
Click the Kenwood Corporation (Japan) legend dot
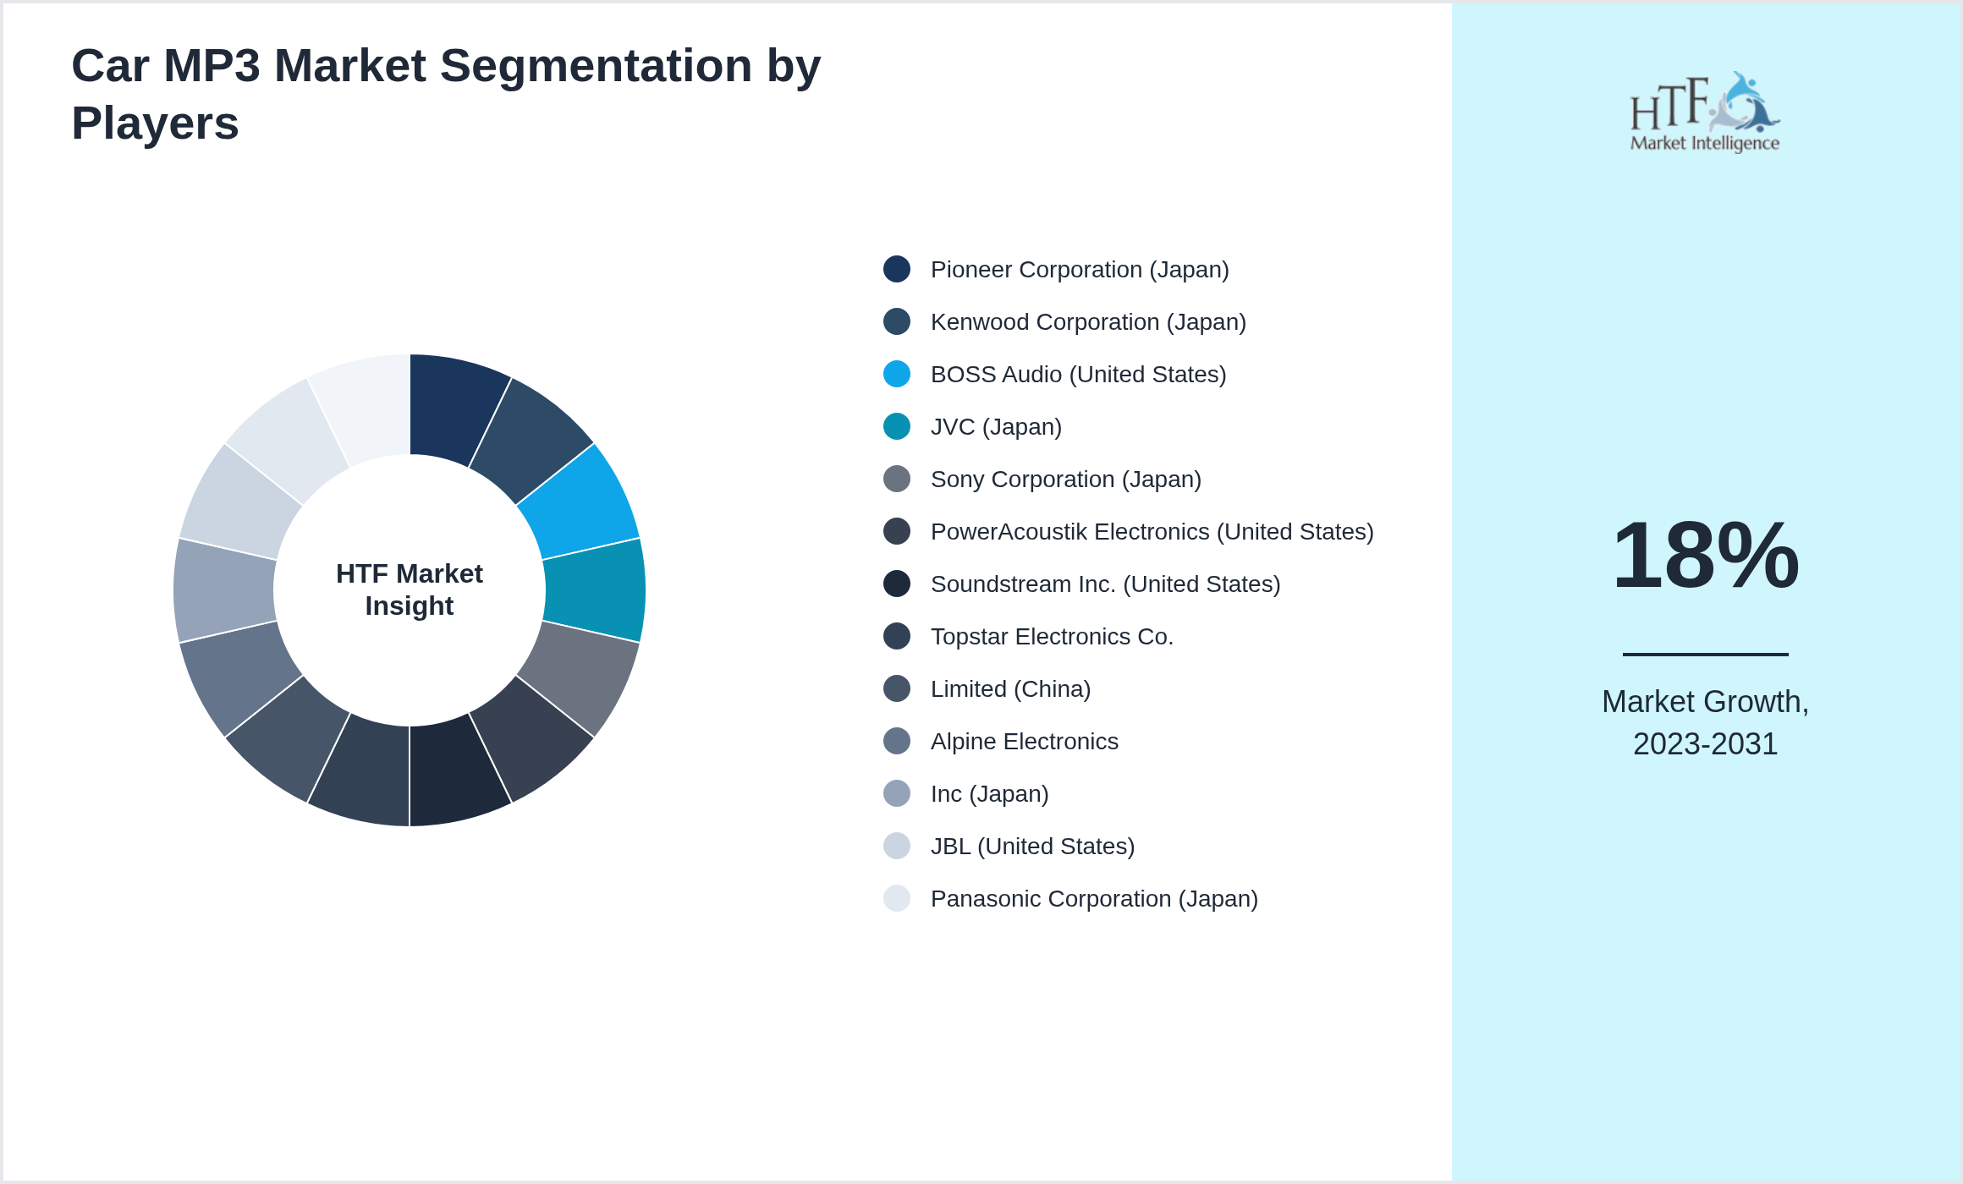[x=897, y=321]
